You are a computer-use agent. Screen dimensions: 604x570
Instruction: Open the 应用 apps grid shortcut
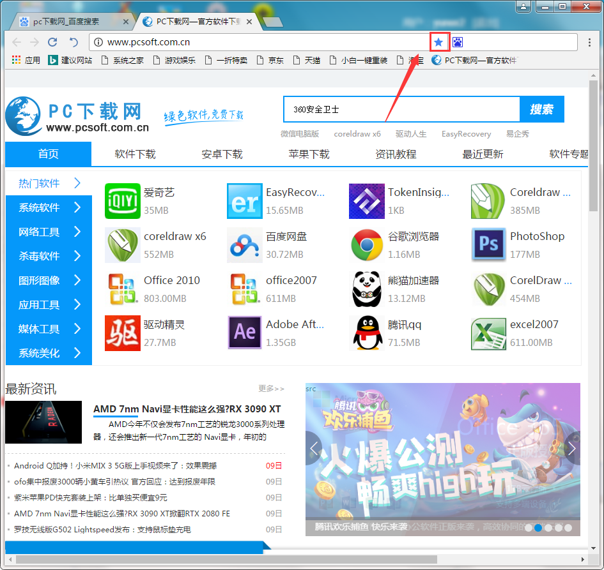[x=26, y=61]
